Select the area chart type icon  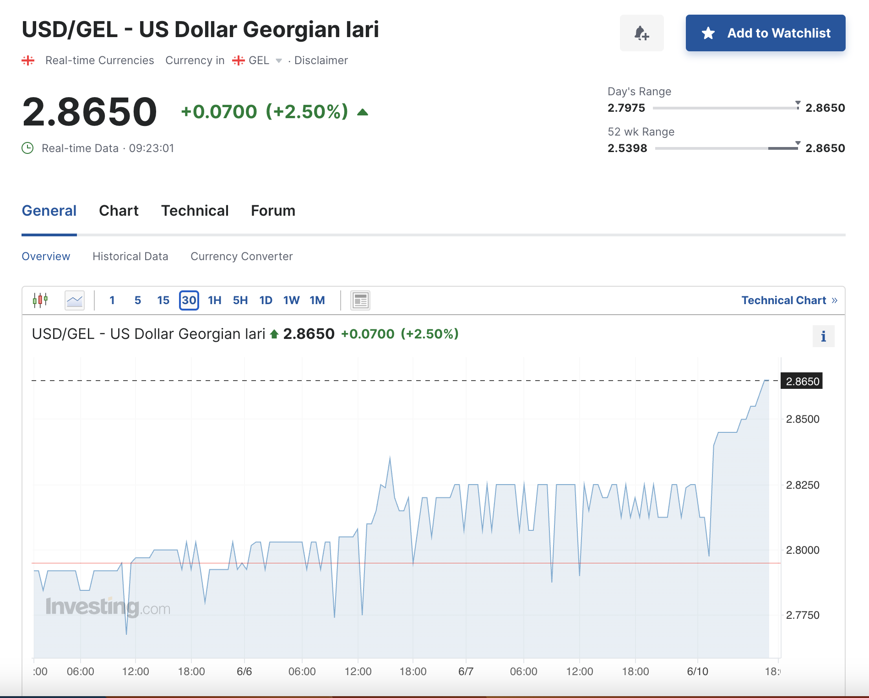pos(75,300)
